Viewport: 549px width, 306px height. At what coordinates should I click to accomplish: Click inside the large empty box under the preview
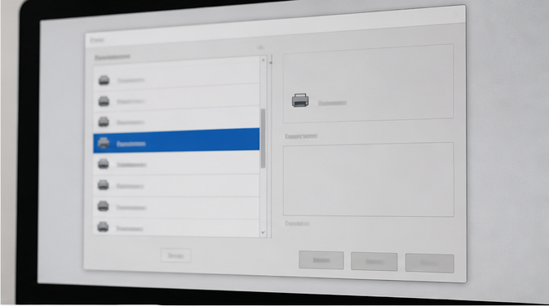tap(369, 180)
